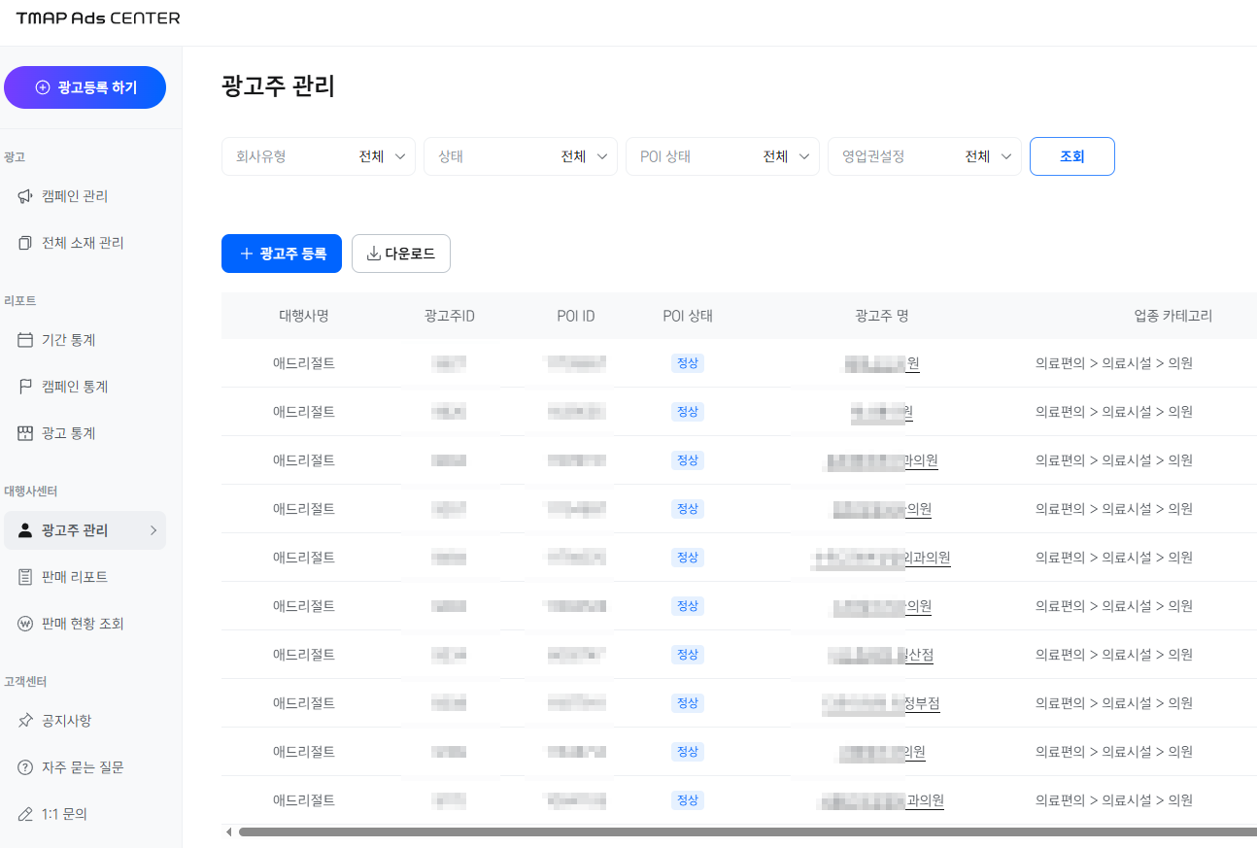
Task: Click the won-coin icon beside 판매 현황 조회
Action: tap(25, 624)
